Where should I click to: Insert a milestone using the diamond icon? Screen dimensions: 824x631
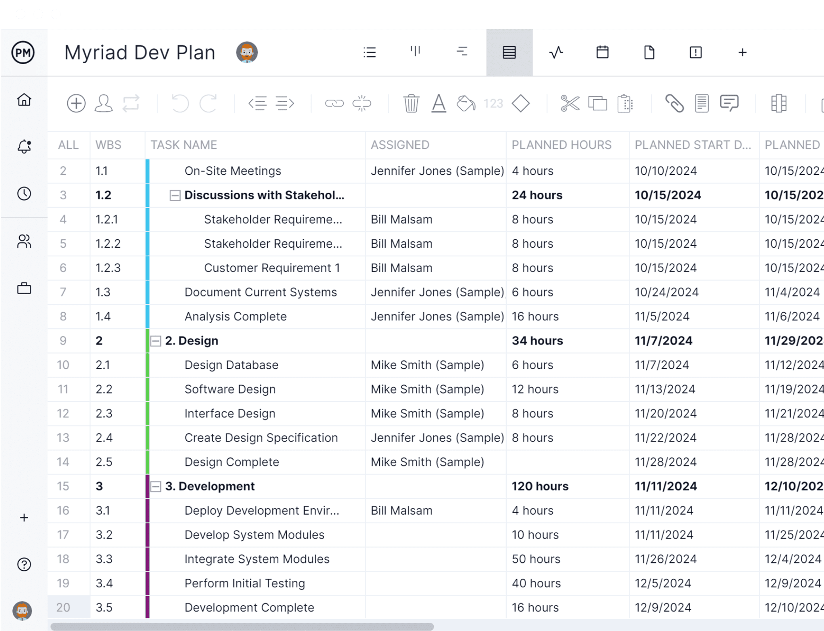click(521, 104)
